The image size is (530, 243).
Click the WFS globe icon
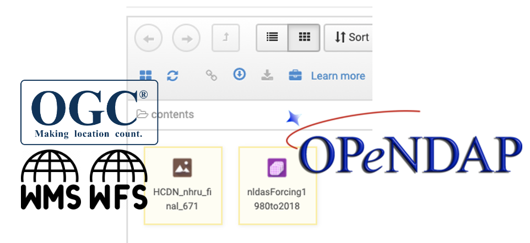point(118,179)
